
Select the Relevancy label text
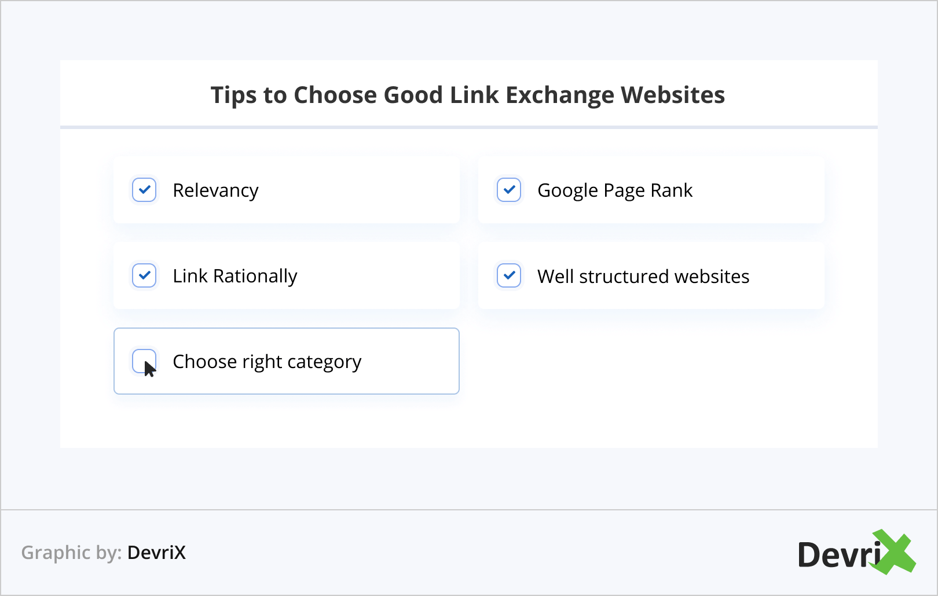point(215,190)
